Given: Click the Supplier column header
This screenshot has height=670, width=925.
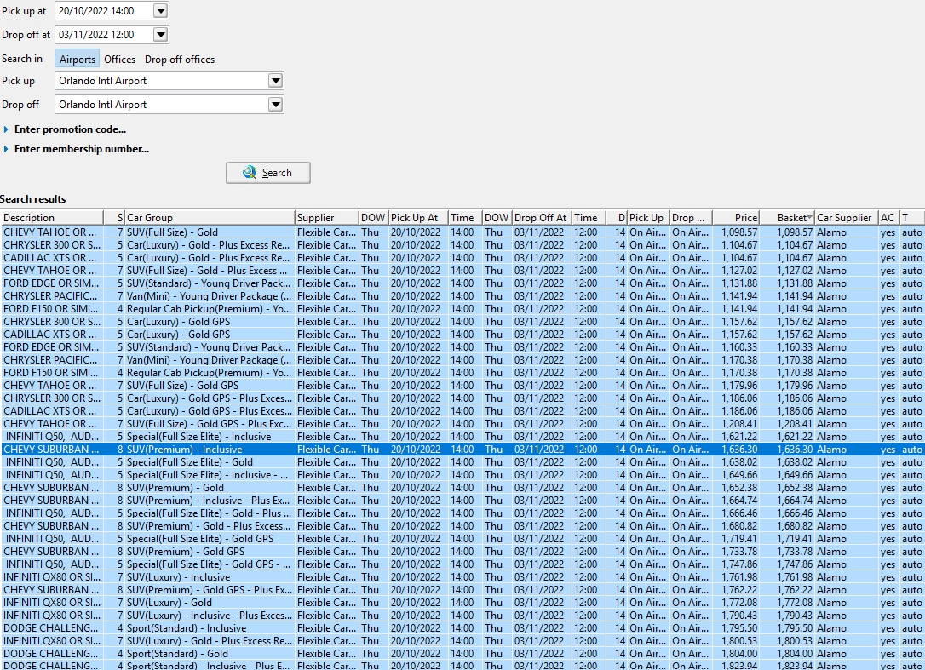Looking at the screenshot, I should coord(325,218).
